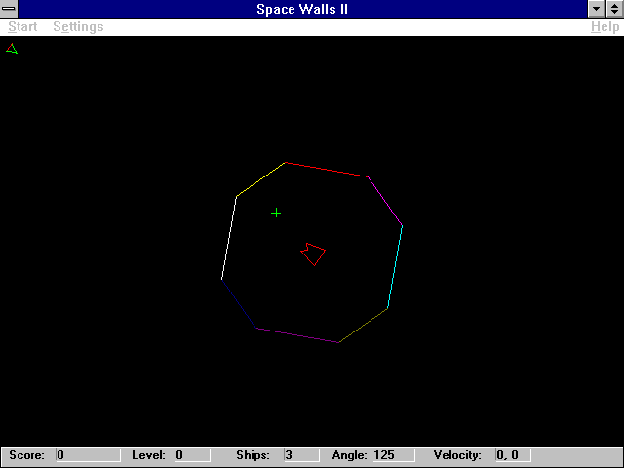The width and height of the screenshot is (624, 468).
Task: Click the magenta wall segment
Action: 385,202
